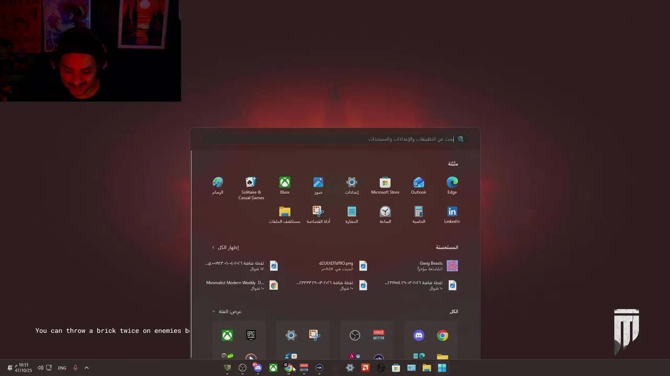The image size is (670, 376).
Task: Open the pinned Outlook app
Action: coord(418,185)
